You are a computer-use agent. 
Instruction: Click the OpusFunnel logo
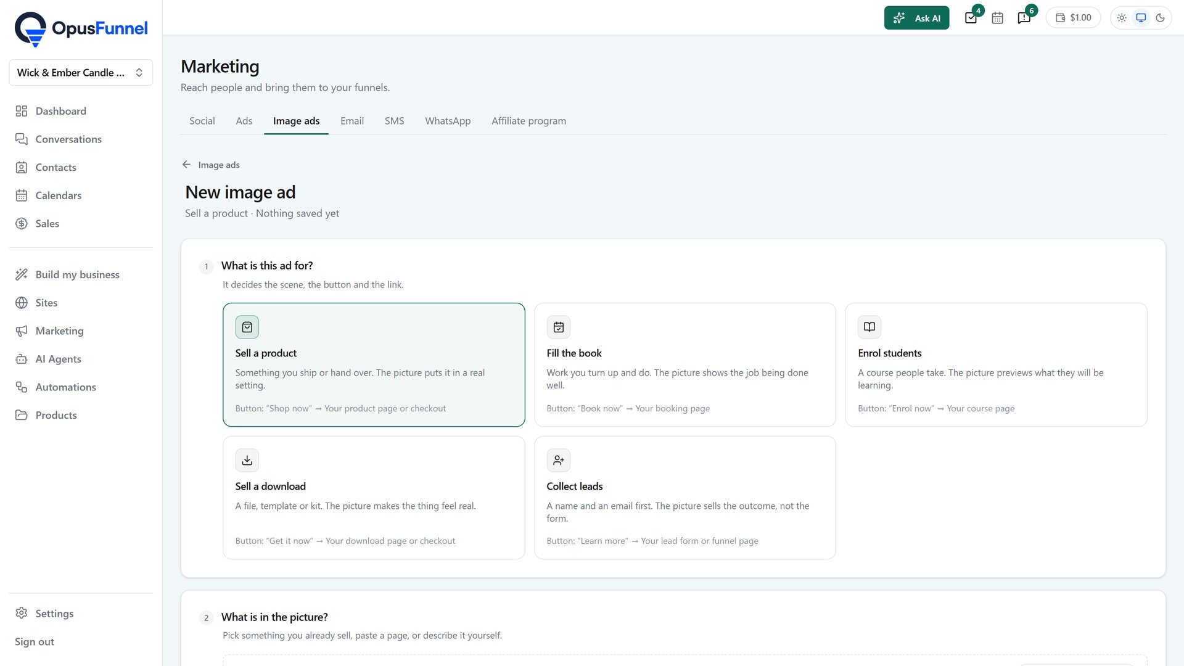pos(81,28)
